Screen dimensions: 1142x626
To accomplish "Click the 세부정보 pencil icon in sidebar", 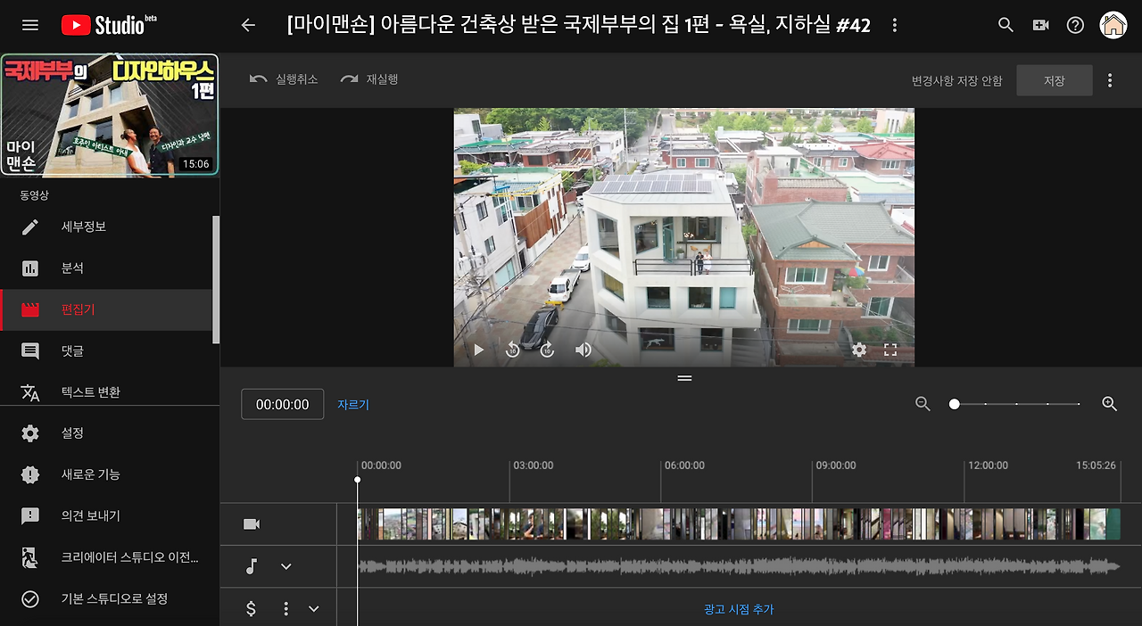I will coord(29,227).
